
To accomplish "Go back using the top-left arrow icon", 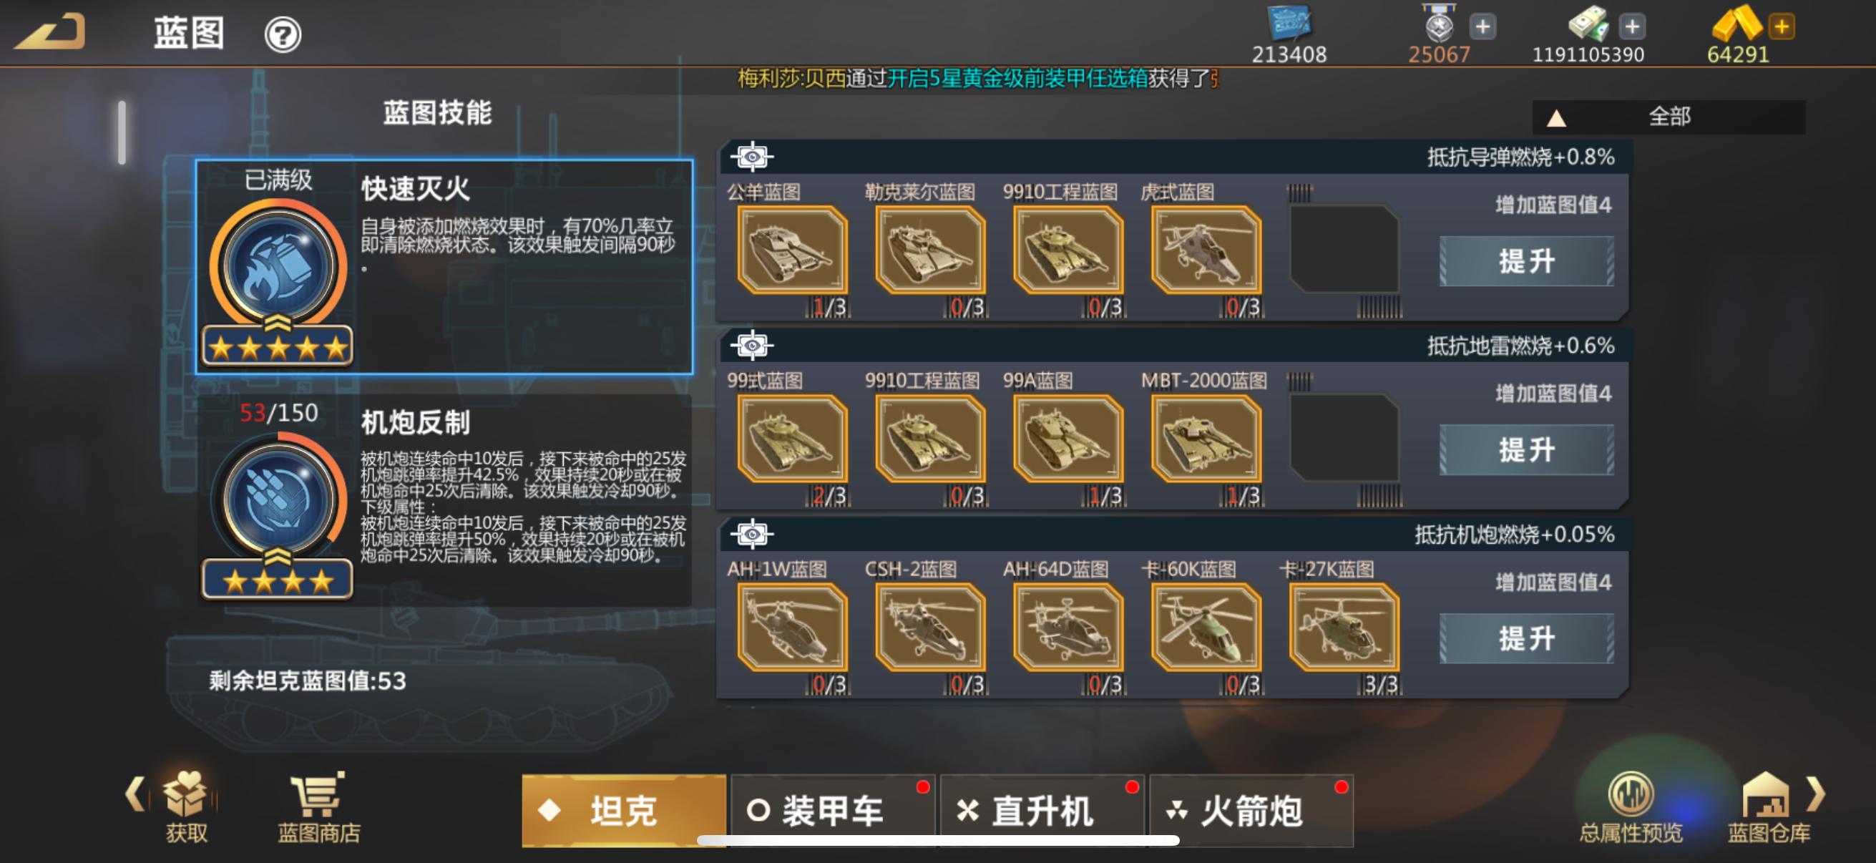I will point(50,32).
